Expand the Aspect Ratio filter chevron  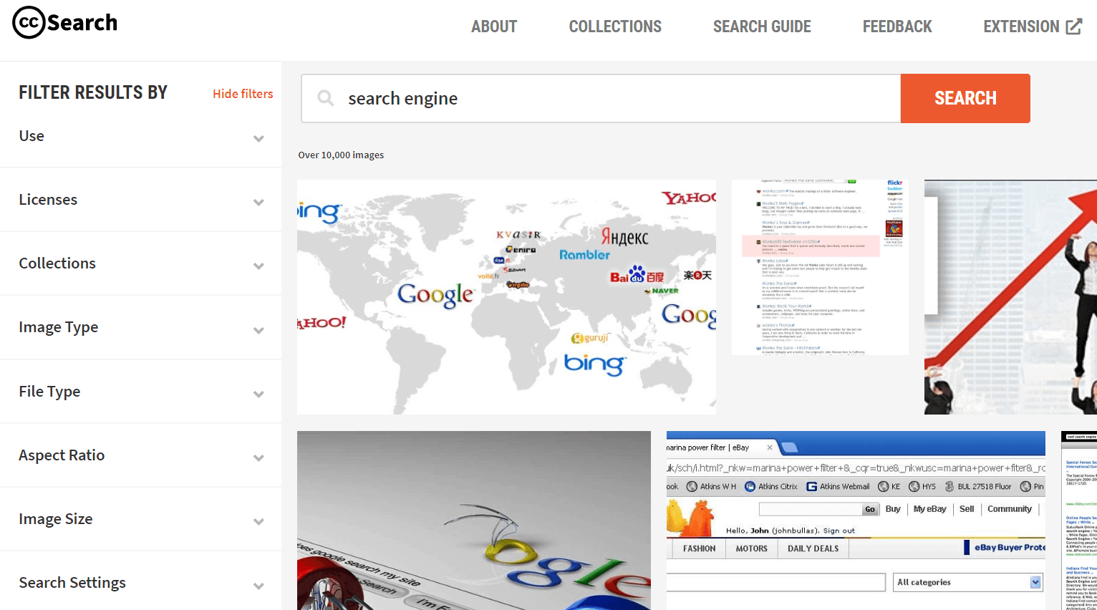[258, 457]
